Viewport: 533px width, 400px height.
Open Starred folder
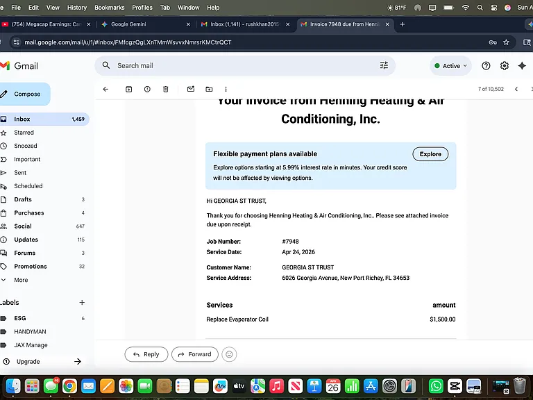click(x=44, y=133)
